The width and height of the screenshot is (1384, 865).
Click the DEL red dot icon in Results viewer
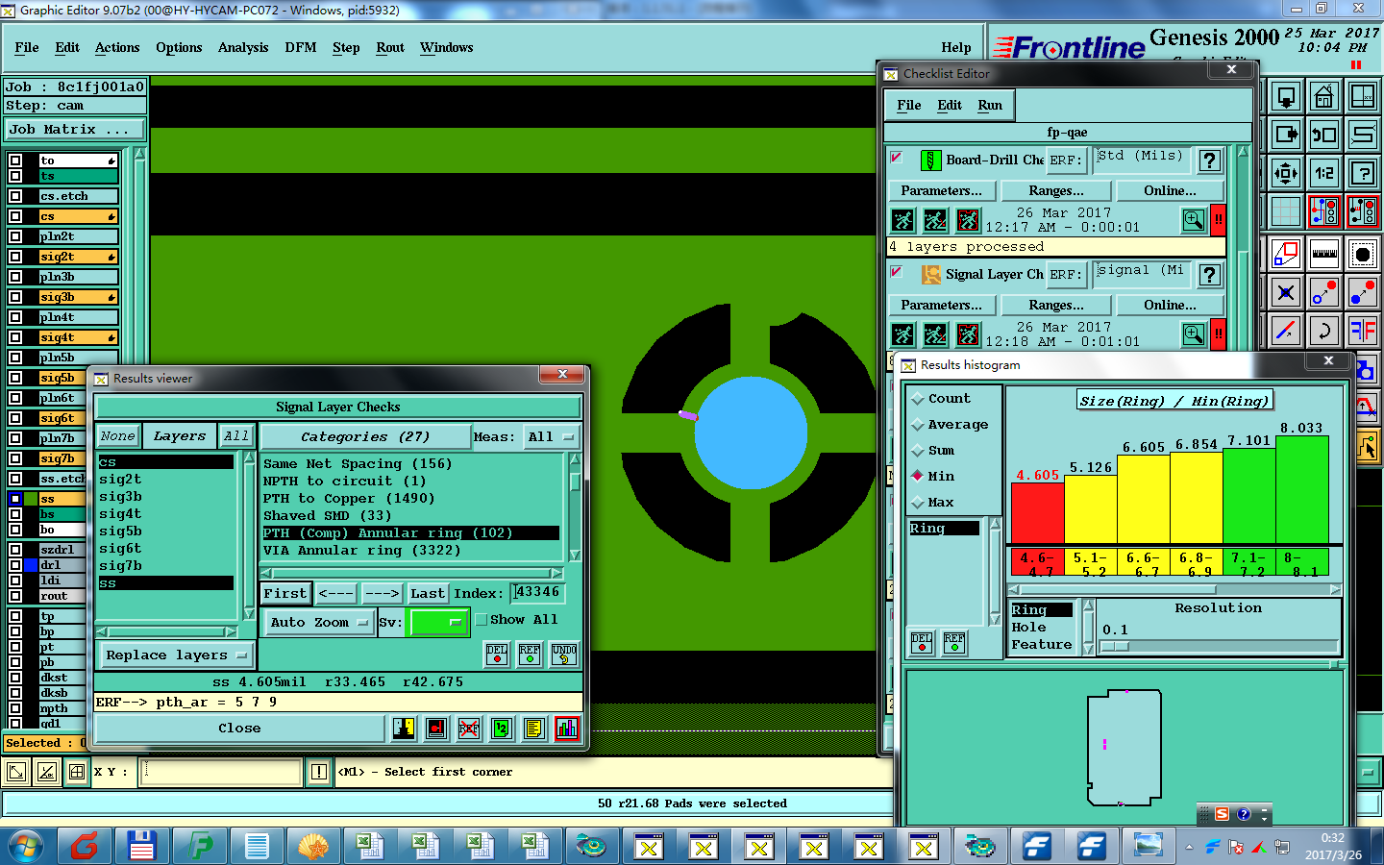pyautogui.click(x=497, y=655)
